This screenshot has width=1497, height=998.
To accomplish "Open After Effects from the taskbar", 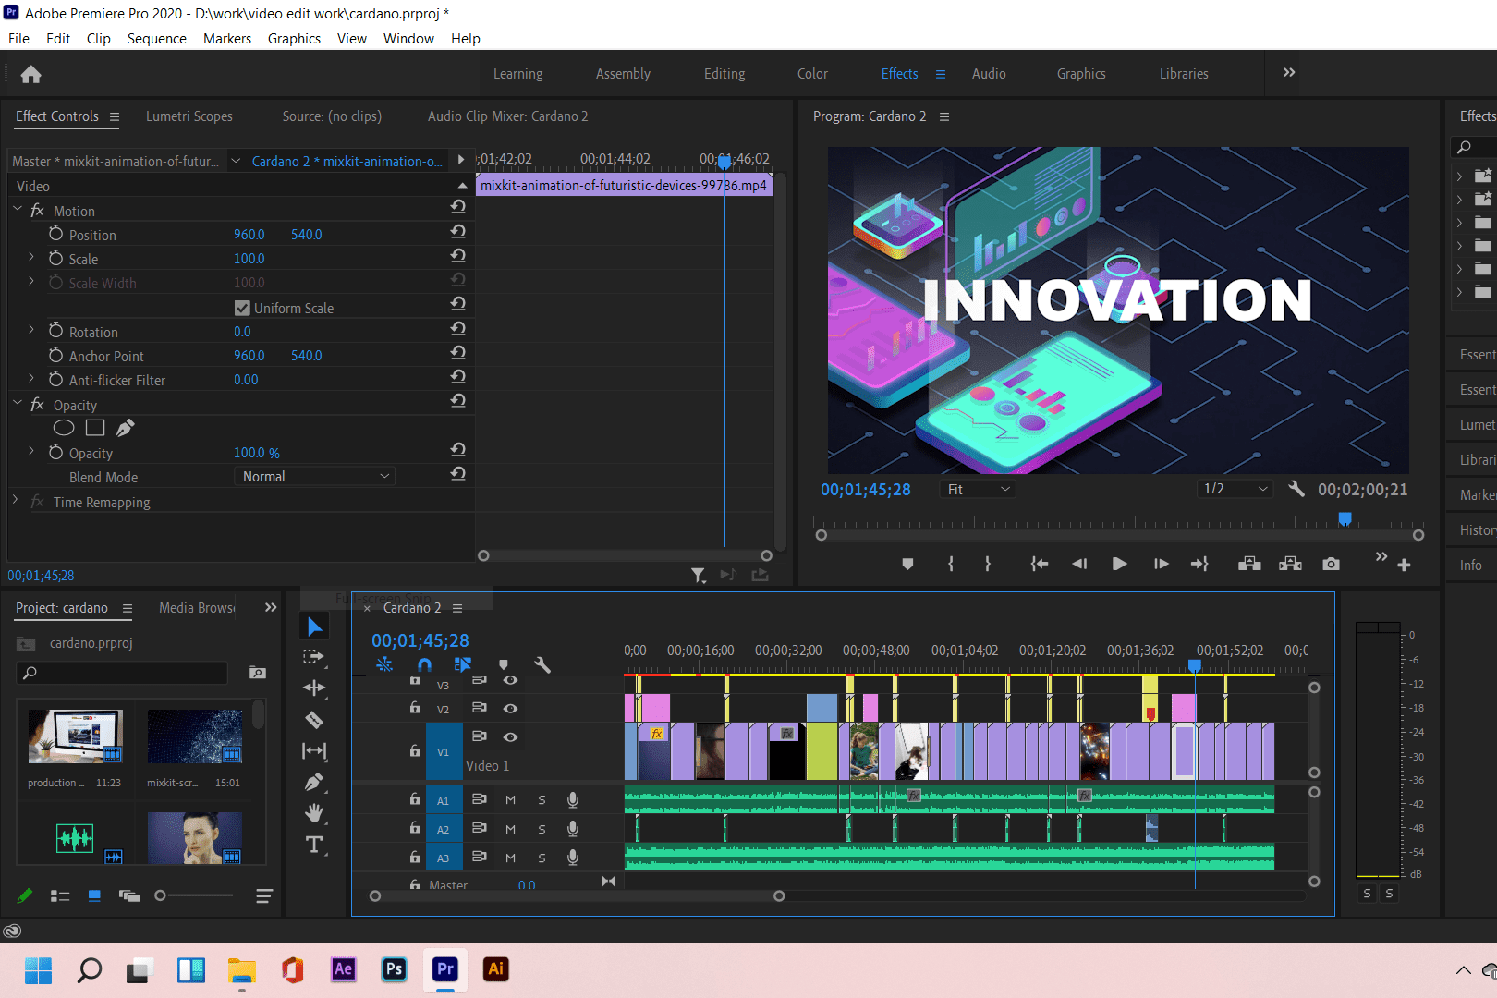I will (343, 969).
